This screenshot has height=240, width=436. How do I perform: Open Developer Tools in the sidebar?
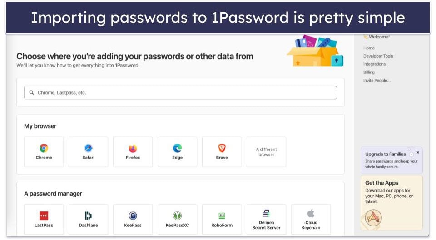click(x=378, y=56)
